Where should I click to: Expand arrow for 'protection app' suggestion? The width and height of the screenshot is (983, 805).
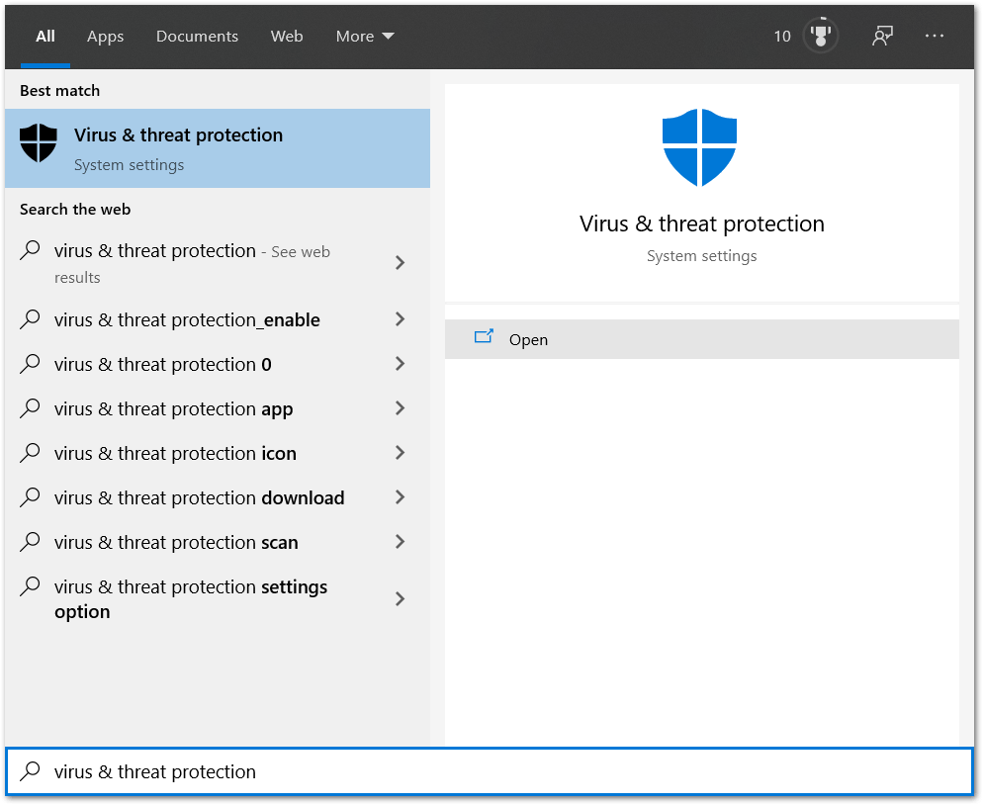click(400, 408)
